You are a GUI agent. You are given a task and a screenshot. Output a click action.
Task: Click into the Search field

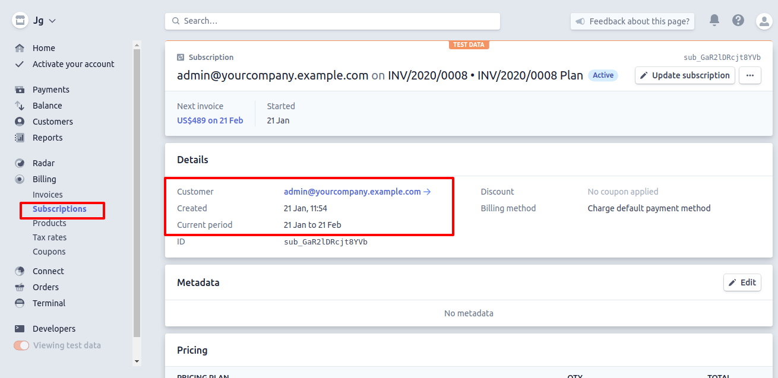point(333,21)
